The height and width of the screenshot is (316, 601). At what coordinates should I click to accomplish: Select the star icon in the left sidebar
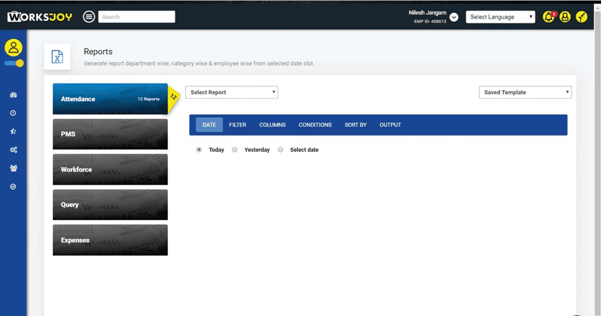[x=13, y=131]
